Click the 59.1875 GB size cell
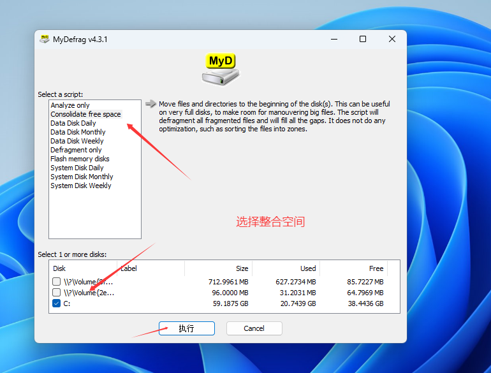Image resolution: width=491 pixels, height=373 pixels. coord(230,304)
